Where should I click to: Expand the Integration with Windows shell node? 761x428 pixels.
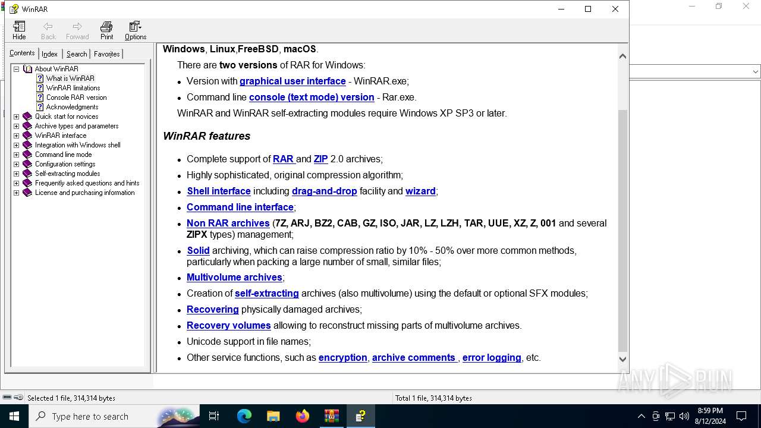coord(17,145)
